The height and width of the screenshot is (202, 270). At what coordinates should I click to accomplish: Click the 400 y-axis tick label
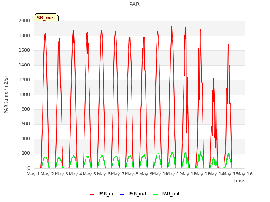(x=26, y=138)
